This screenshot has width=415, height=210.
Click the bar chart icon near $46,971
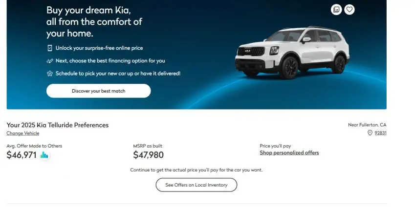point(44,155)
